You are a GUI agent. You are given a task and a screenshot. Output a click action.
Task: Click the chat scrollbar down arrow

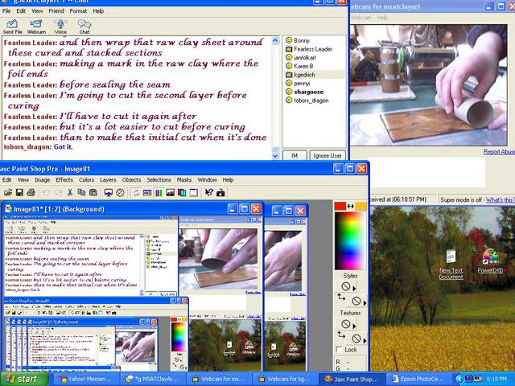275,156
